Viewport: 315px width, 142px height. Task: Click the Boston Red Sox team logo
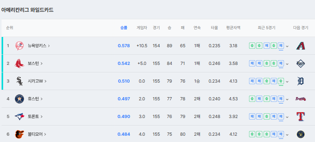(x=20, y=64)
